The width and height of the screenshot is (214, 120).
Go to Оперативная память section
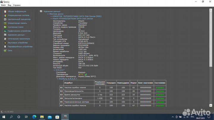click(x=17, y=23)
